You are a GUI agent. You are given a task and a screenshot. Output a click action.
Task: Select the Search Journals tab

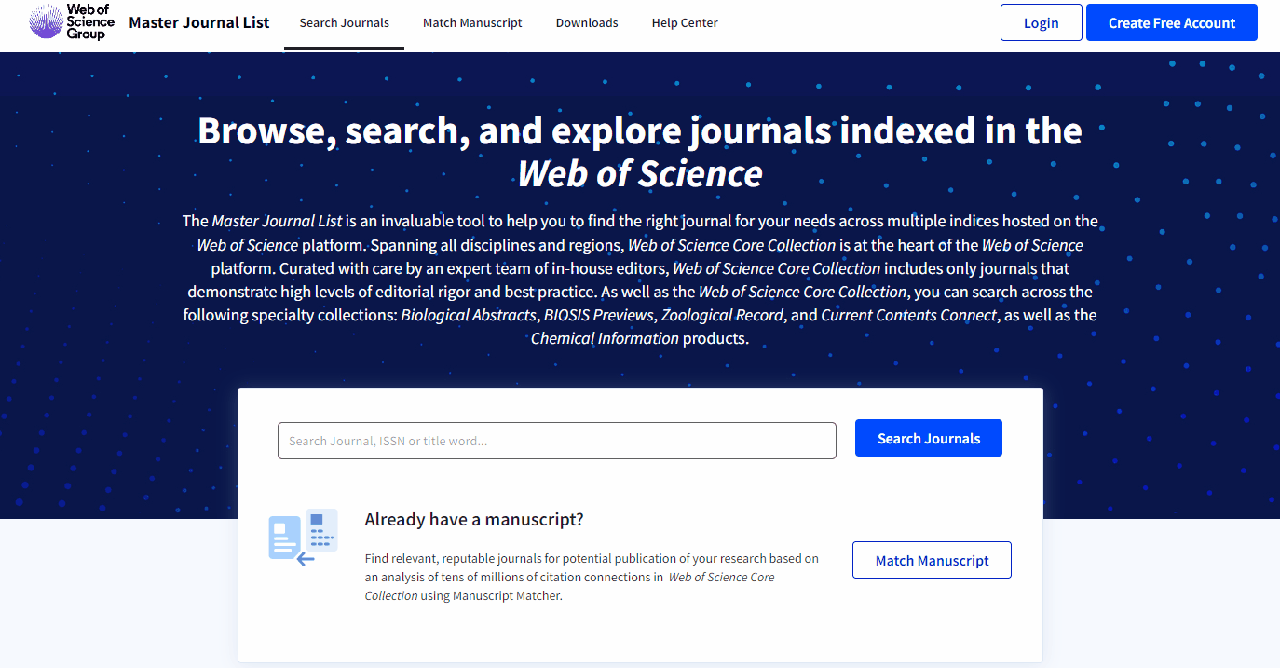[x=345, y=22]
